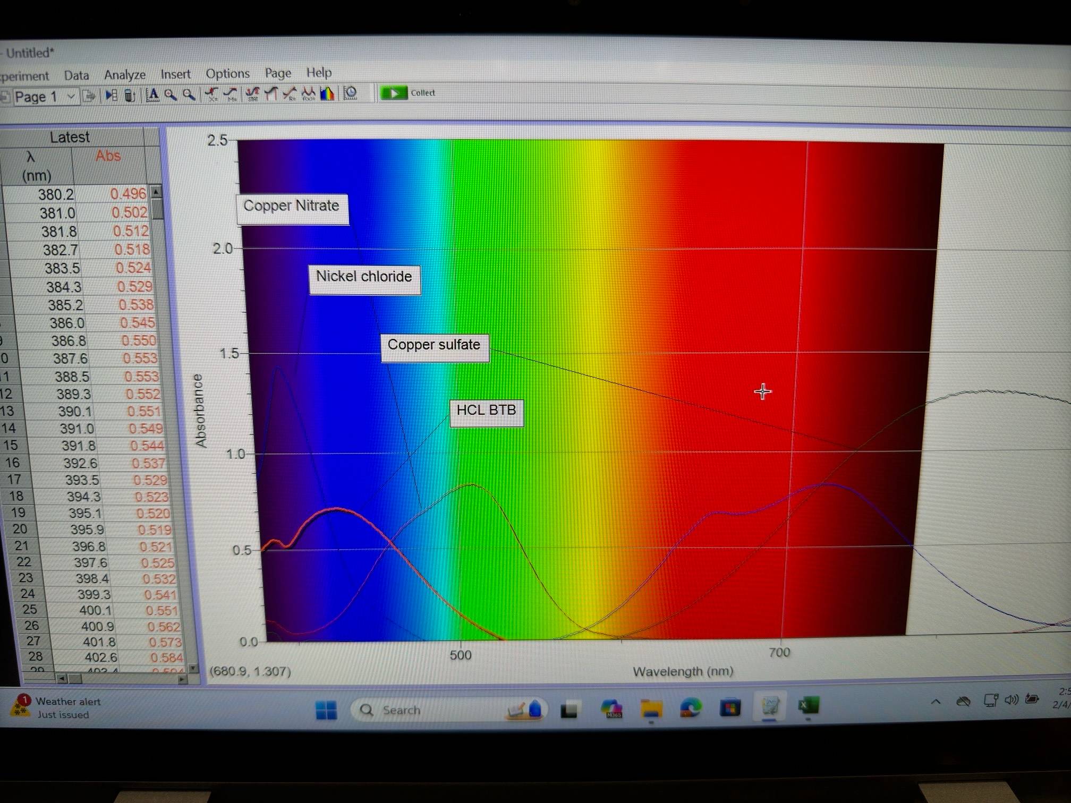Click the table horizontal scroll left arrow
Viewport: 1071px width, 803px height.
tap(62, 678)
